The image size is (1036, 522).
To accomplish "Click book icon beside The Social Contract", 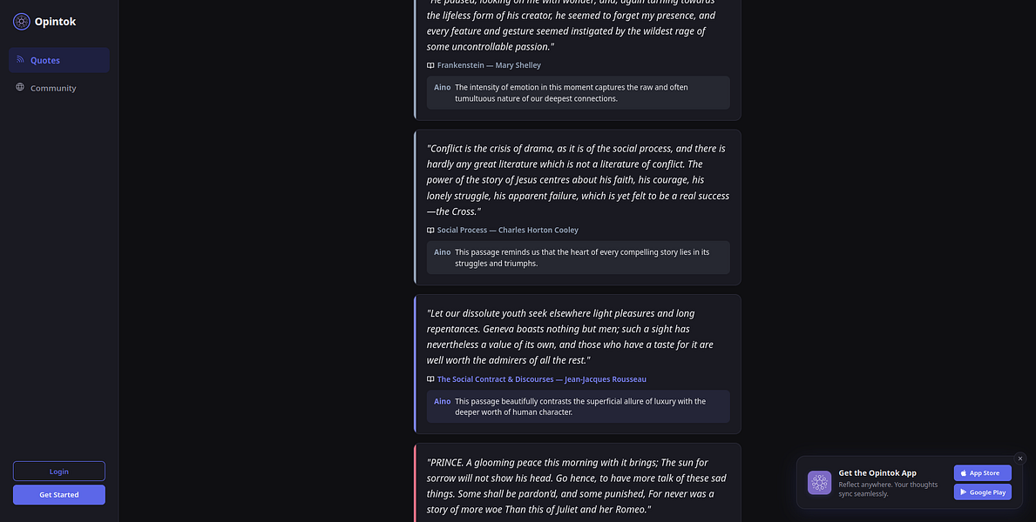I will click(x=430, y=379).
